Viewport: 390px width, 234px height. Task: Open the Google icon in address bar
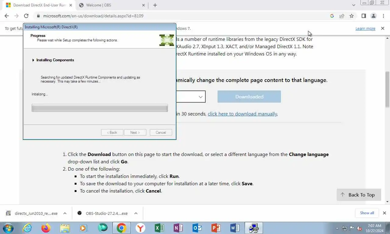pos(332,16)
